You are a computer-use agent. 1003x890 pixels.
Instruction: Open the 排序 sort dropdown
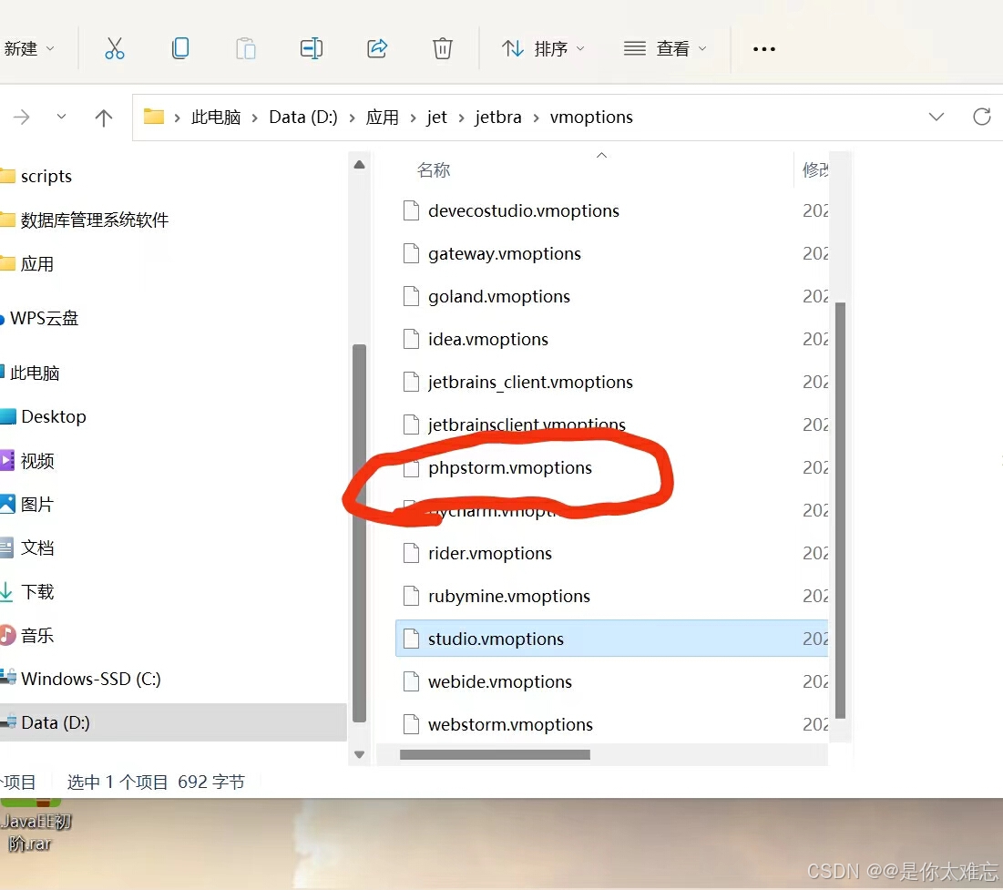[x=543, y=48]
